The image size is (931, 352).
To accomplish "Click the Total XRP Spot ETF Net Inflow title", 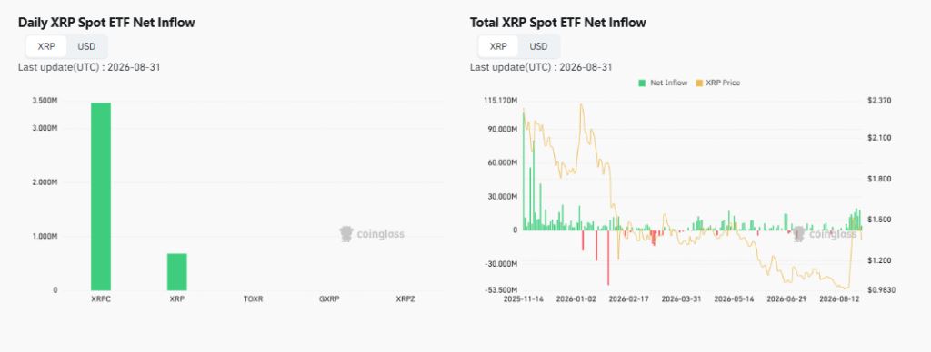I will (x=558, y=23).
